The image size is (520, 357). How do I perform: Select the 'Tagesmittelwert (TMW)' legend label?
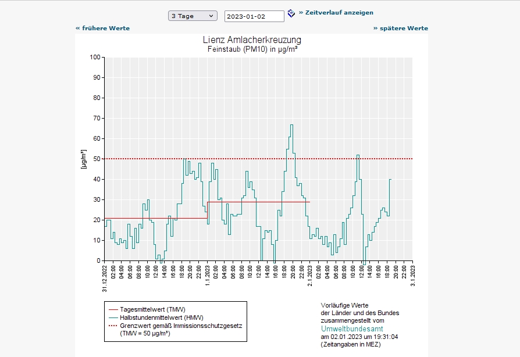coord(152,309)
